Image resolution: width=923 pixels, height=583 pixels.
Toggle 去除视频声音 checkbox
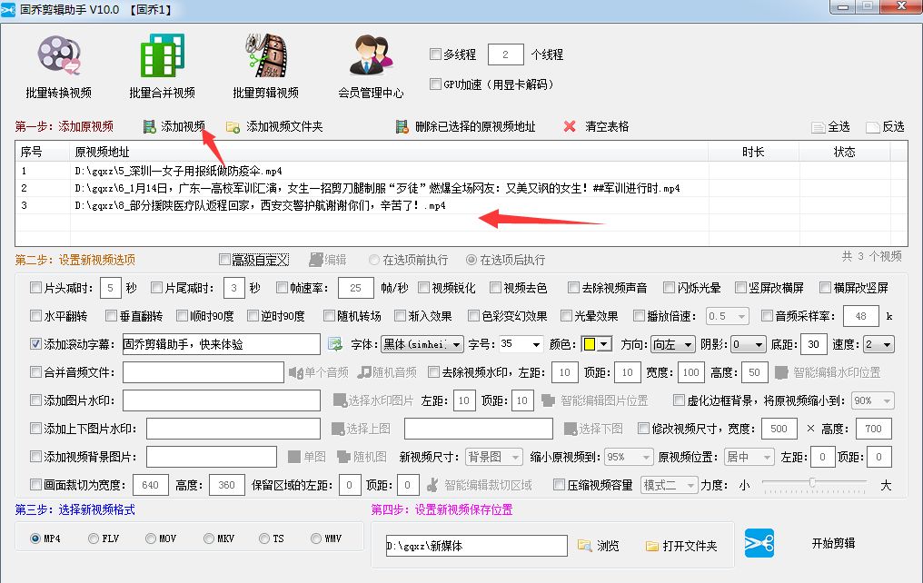click(573, 288)
